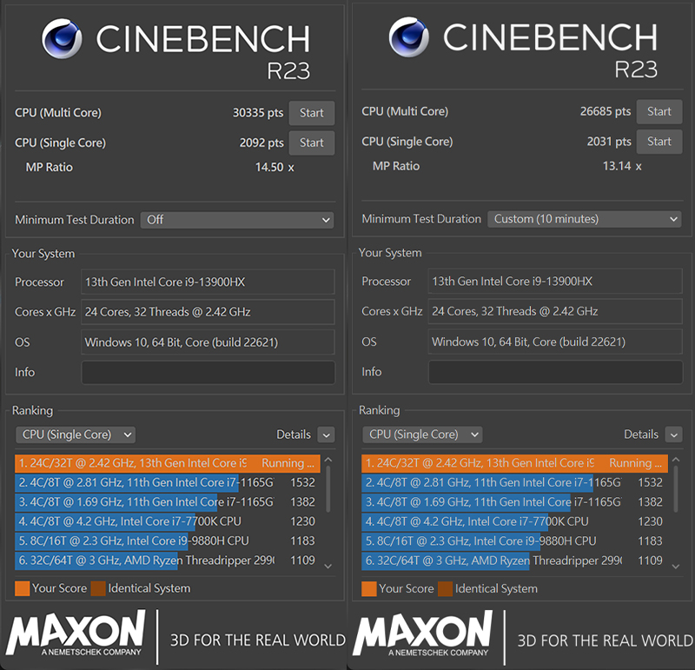695x670 pixels.
Task: Select the orange Running rank 1 row, left window
Action: pos(168,463)
